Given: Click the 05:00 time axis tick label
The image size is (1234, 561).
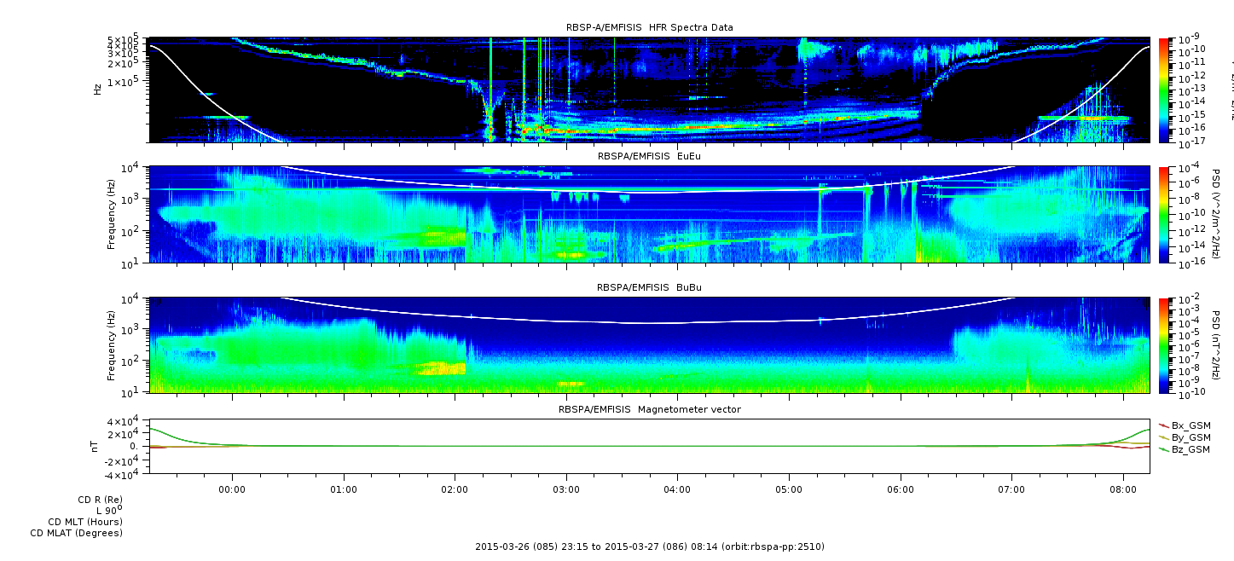Looking at the screenshot, I should pyautogui.click(x=789, y=490).
